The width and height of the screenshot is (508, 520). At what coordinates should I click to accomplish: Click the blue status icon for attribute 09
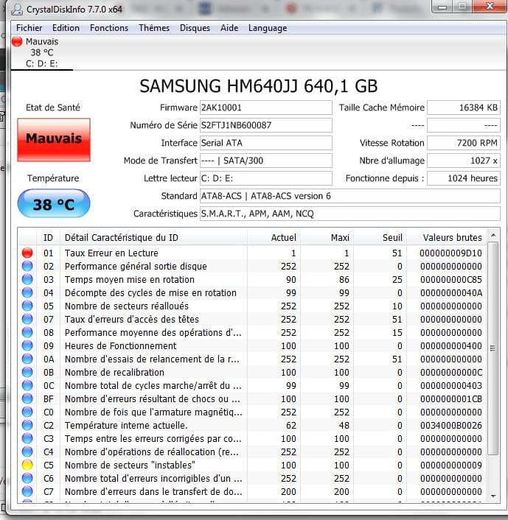(x=27, y=345)
